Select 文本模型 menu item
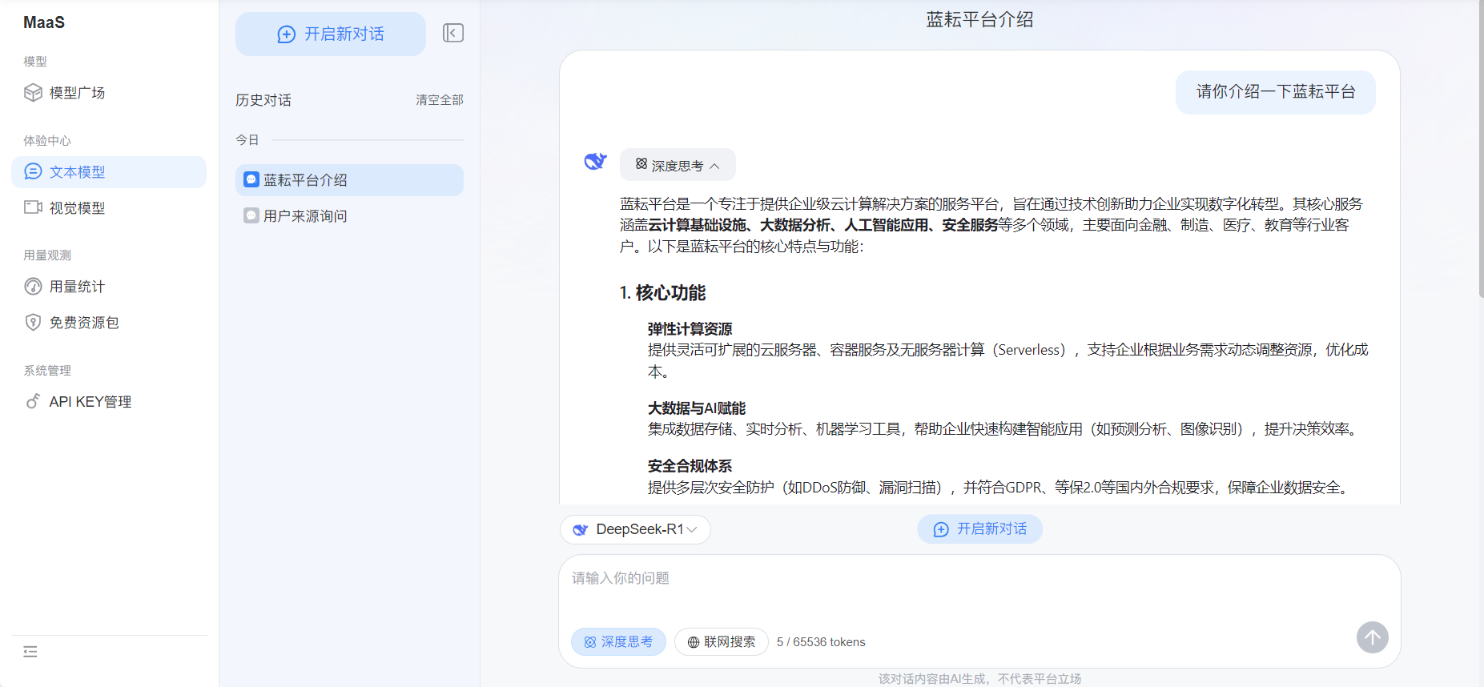The width and height of the screenshot is (1484, 687). [109, 172]
